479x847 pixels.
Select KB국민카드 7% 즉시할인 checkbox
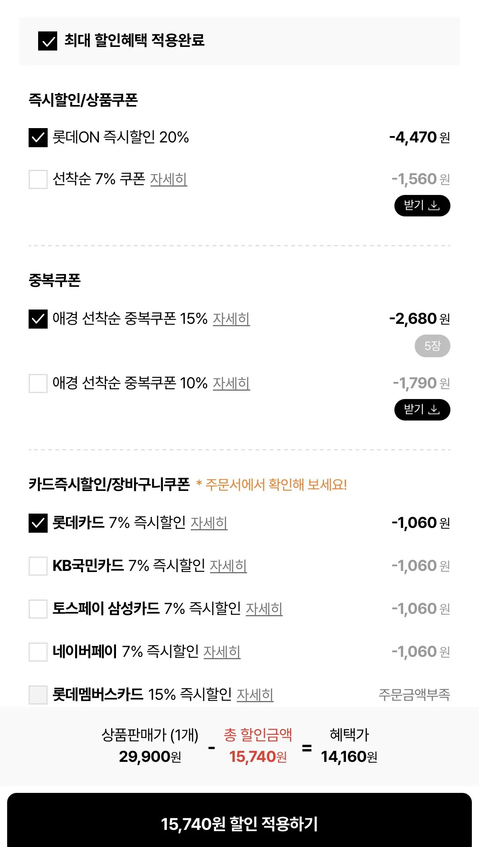pos(38,566)
